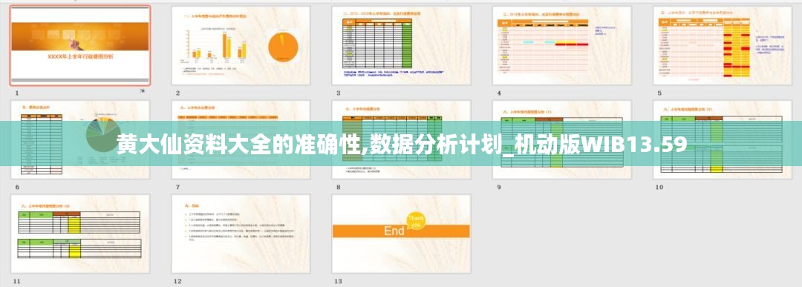Select slide 7 thumbnail
Viewport: 802px width, 287px height.
point(241,139)
